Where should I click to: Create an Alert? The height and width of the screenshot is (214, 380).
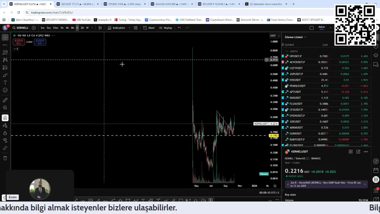coord(149,28)
